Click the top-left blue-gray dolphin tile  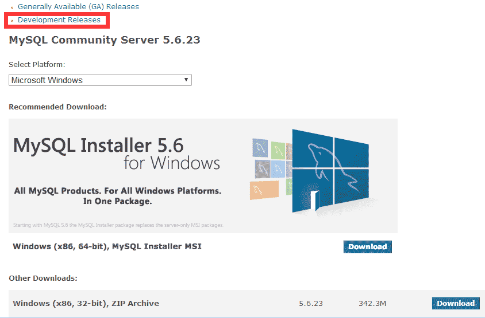click(x=259, y=148)
